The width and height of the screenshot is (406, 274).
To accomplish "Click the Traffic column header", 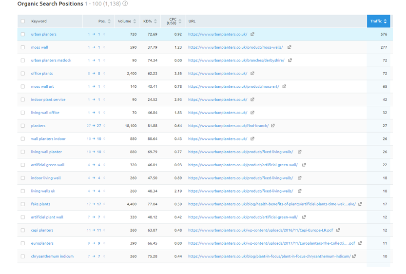I will click(x=378, y=21).
